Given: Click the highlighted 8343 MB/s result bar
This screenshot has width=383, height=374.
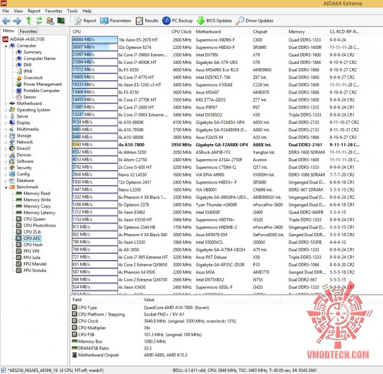Looking at the screenshot, I should (x=95, y=145).
